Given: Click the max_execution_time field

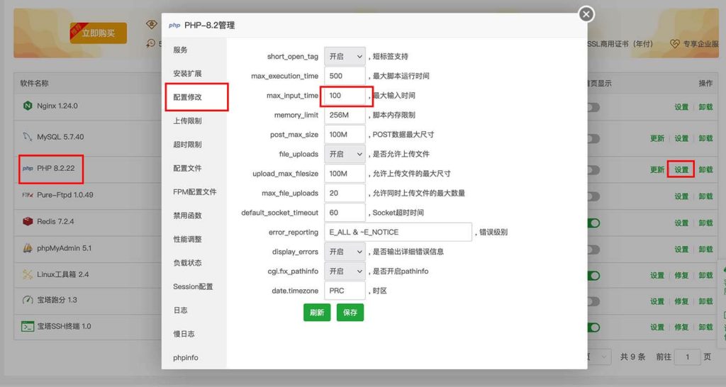Looking at the screenshot, I should pyautogui.click(x=345, y=76).
